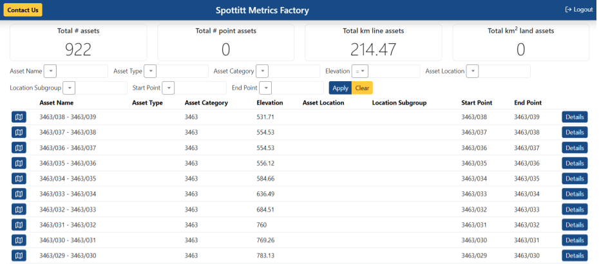The height and width of the screenshot is (264, 599).
Task: Click the Contact Us button
Action: 23,10
